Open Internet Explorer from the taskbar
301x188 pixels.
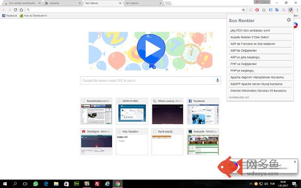point(107,184)
